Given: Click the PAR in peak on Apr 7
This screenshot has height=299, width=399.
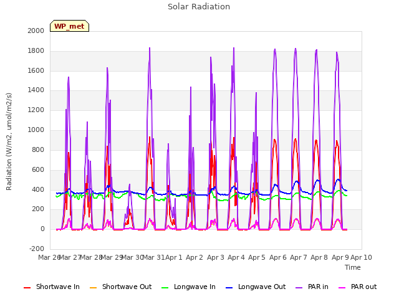Looking at the screenshot, I should (x=296, y=49).
